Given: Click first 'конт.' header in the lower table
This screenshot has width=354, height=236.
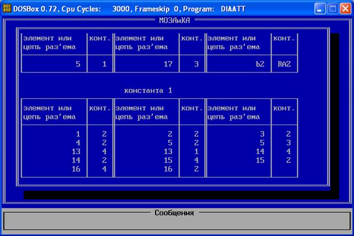Looking at the screenshot, I should coord(99,108).
